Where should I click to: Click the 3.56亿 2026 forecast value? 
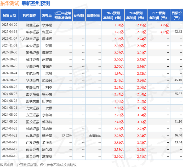(x=142, y=67)
